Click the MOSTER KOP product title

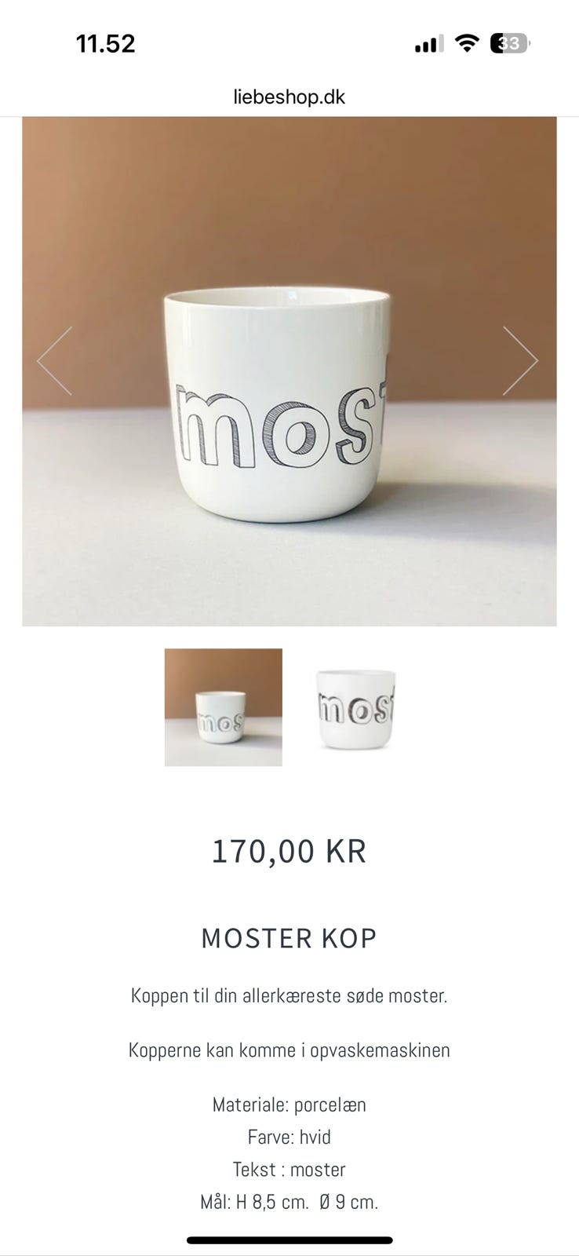289,938
